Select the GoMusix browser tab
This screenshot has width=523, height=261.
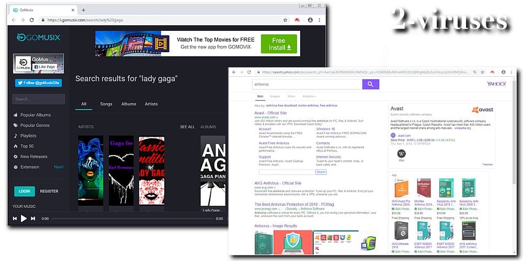tap(43, 10)
